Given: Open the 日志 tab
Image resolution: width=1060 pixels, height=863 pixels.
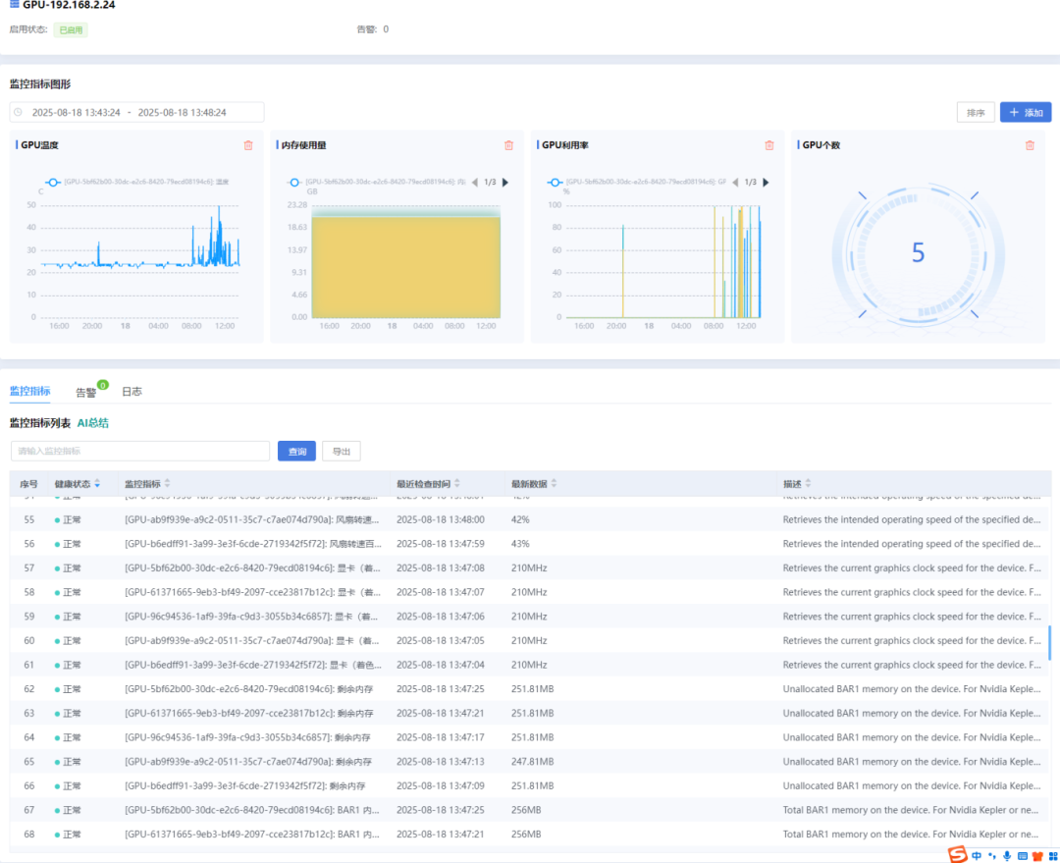Looking at the screenshot, I should coord(132,392).
